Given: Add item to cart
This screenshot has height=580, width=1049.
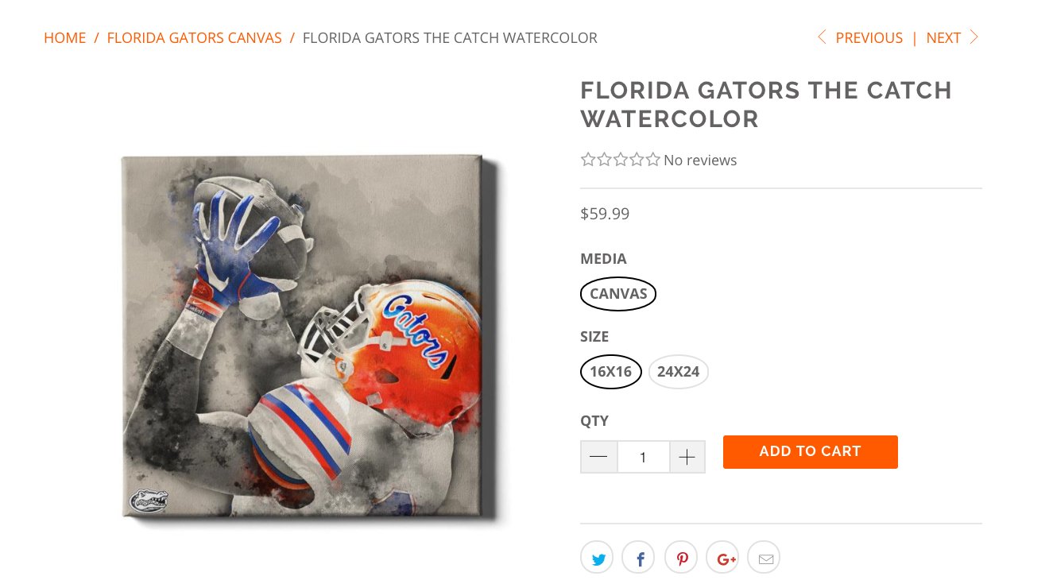Looking at the screenshot, I should [x=810, y=451].
